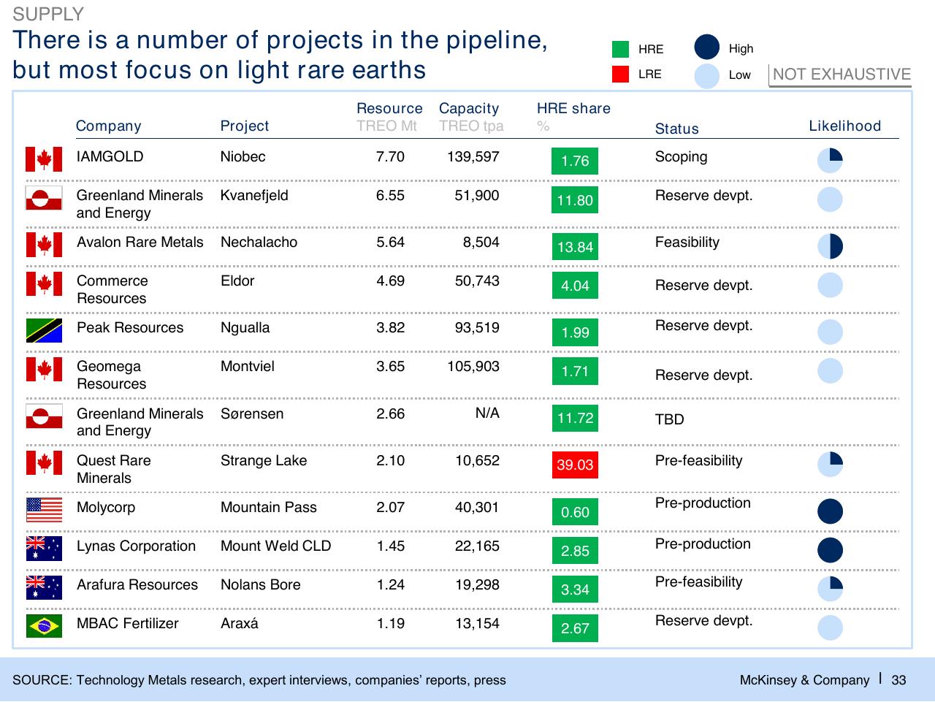Click the 139,597 capacity value
Viewport: 935px width, 702px height.
tap(473, 156)
